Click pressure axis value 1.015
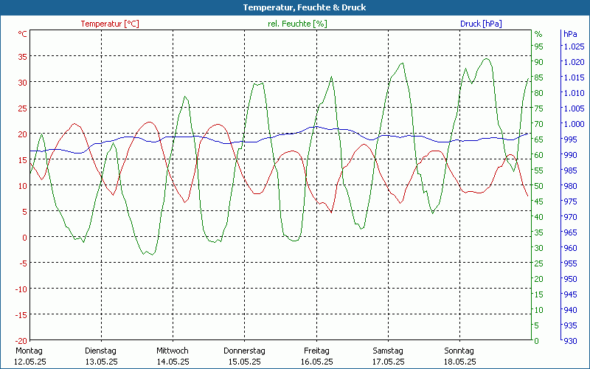Image resolution: width=590 pixels, height=369 pixels. pos(574,77)
